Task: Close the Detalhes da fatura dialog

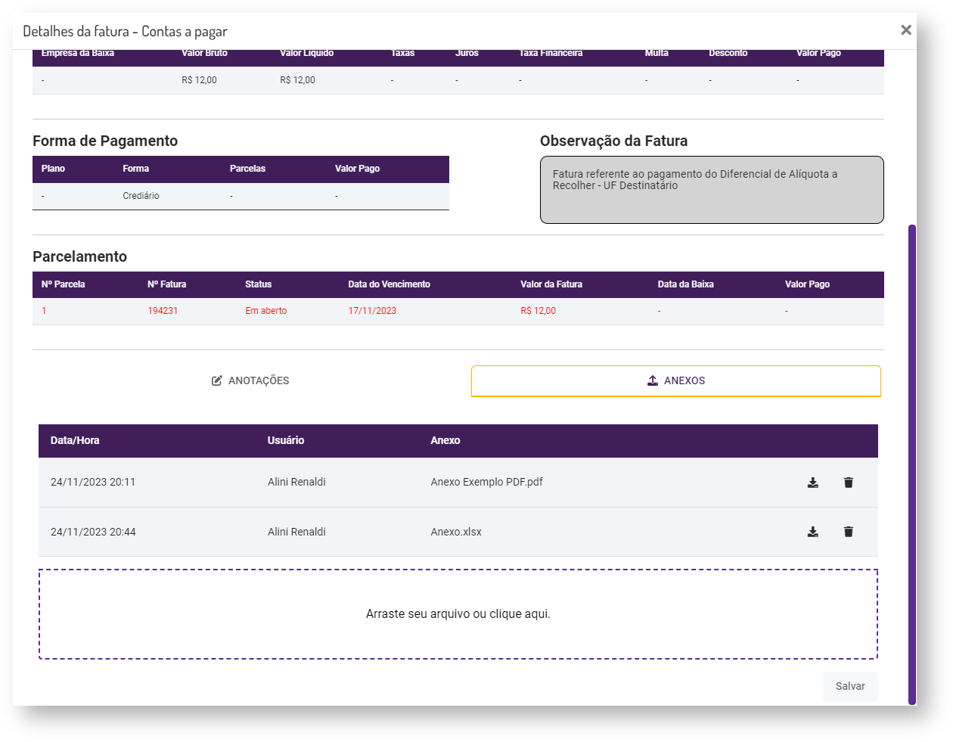Action: pos(905,30)
